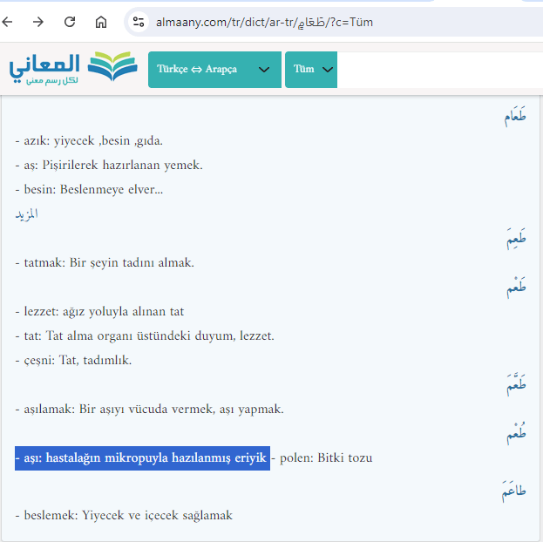Click the beslemek definition line

pos(124,515)
